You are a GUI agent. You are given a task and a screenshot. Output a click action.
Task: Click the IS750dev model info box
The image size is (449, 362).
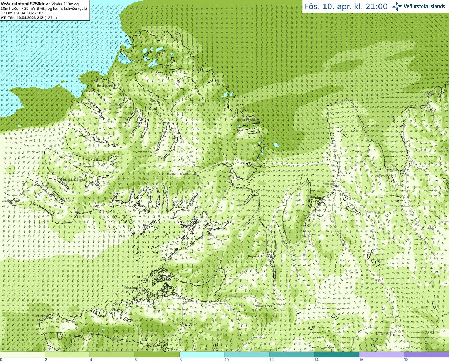(x=45, y=10)
